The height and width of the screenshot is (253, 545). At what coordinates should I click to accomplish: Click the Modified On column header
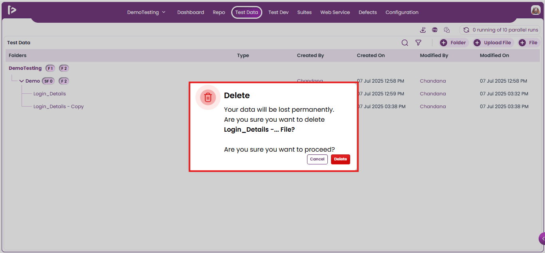click(494, 55)
